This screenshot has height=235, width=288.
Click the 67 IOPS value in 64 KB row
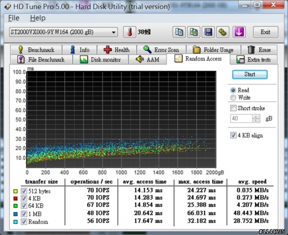click(x=98, y=205)
